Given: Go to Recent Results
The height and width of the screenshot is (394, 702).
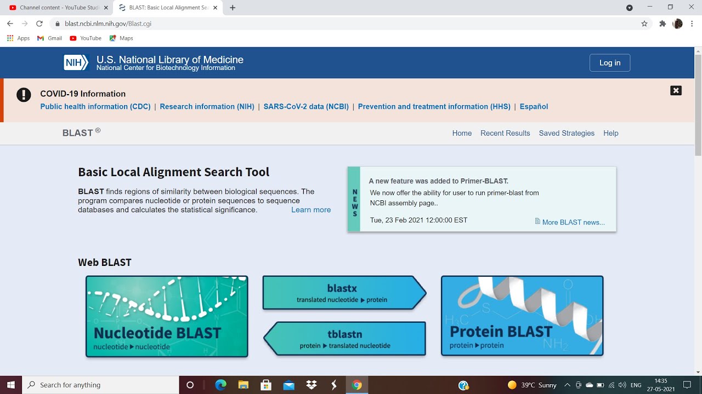Looking at the screenshot, I should pyautogui.click(x=505, y=133).
